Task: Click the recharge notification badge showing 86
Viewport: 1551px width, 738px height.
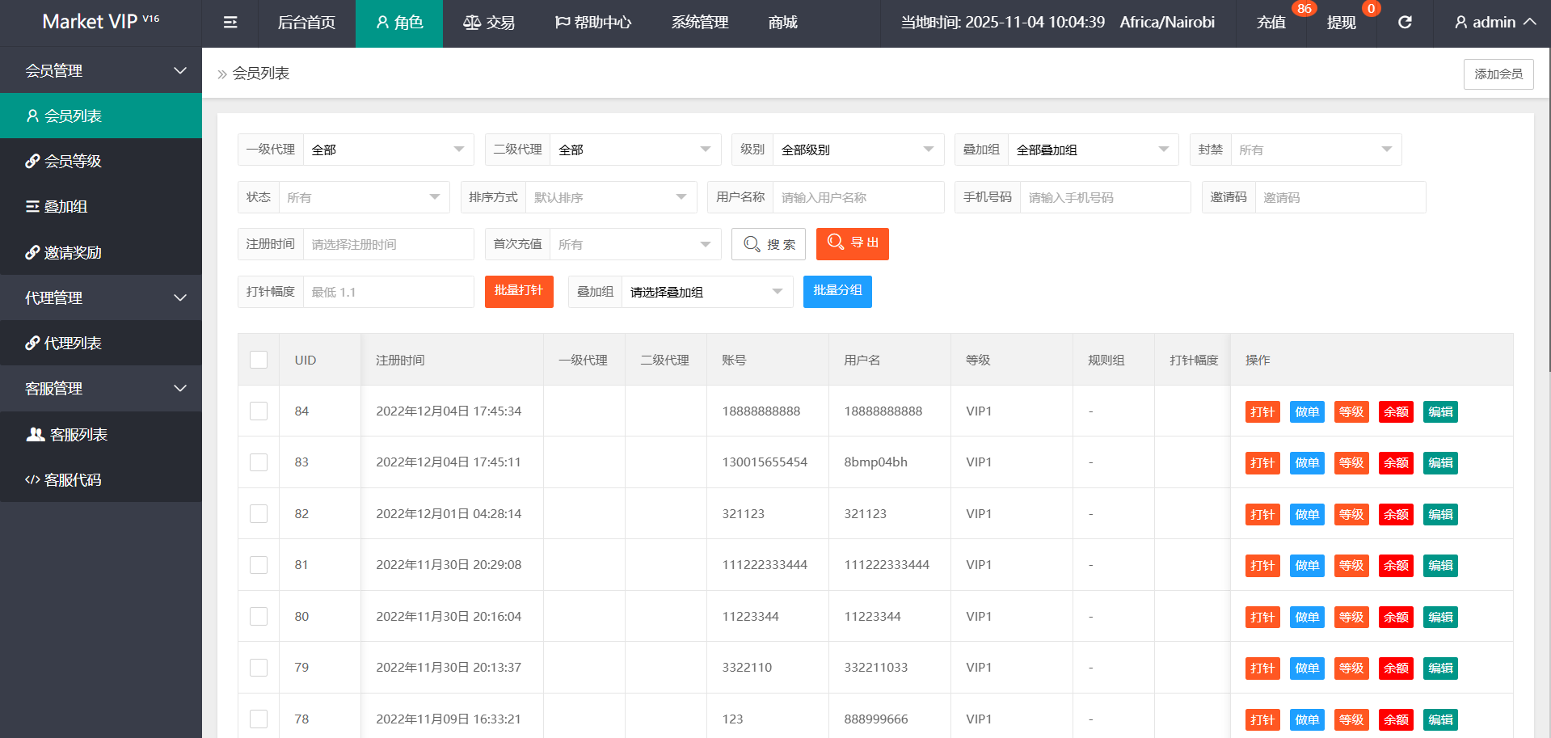Action: click(1304, 9)
